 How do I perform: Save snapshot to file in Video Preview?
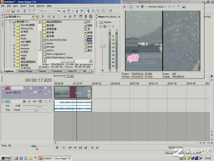click(x=184, y=7)
